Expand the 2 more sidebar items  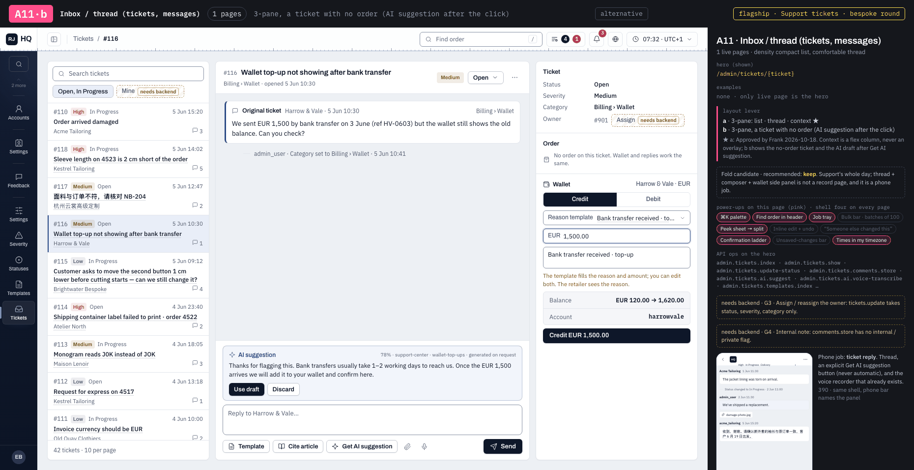19,83
